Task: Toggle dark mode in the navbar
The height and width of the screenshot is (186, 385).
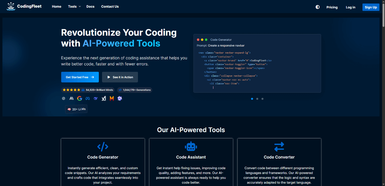Action: coord(317,7)
